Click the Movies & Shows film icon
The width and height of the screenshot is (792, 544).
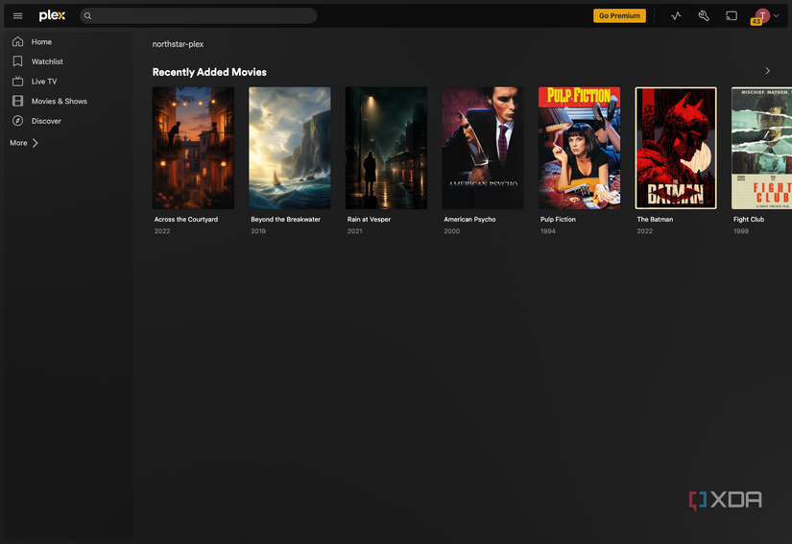point(17,101)
